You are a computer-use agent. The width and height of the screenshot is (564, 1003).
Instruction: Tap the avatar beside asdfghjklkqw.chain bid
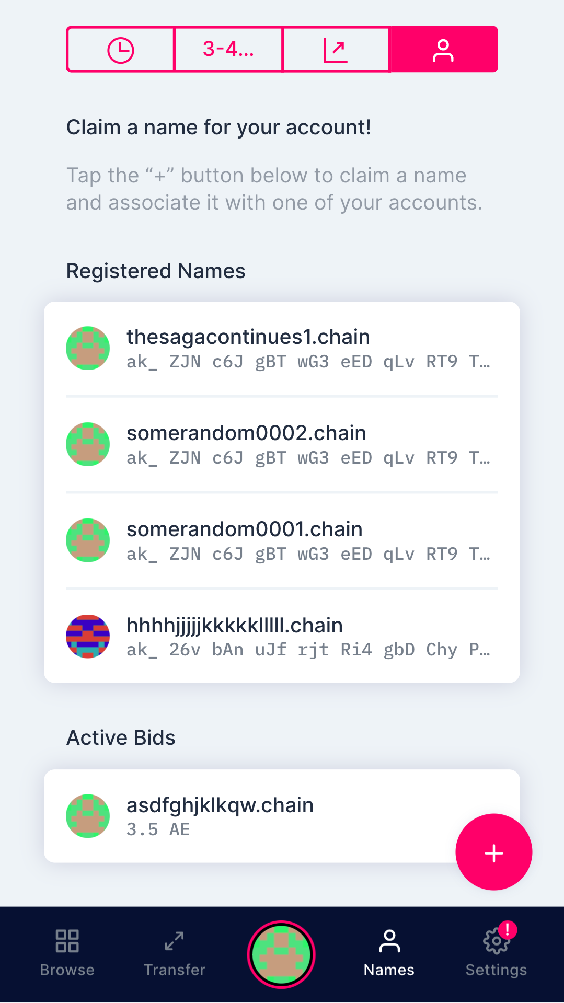point(87,815)
